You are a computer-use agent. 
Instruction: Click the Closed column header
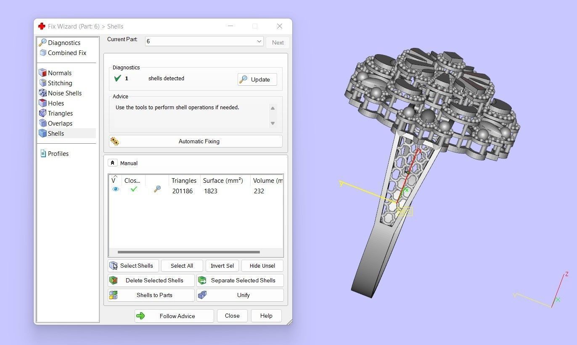[x=133, y=180]
